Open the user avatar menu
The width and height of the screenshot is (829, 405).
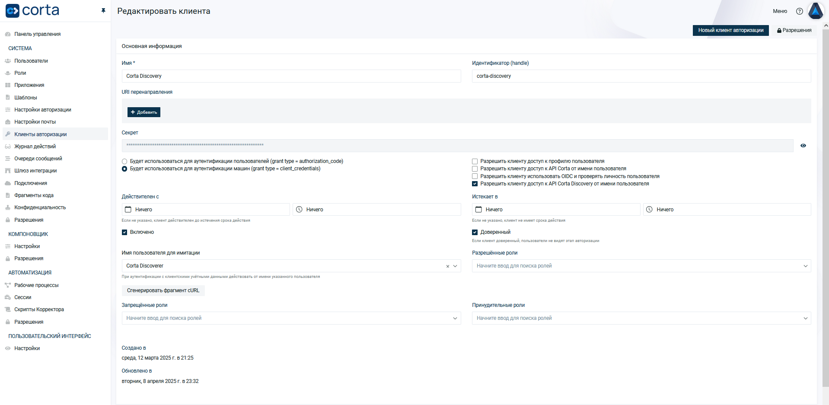[x=816, y=11]
